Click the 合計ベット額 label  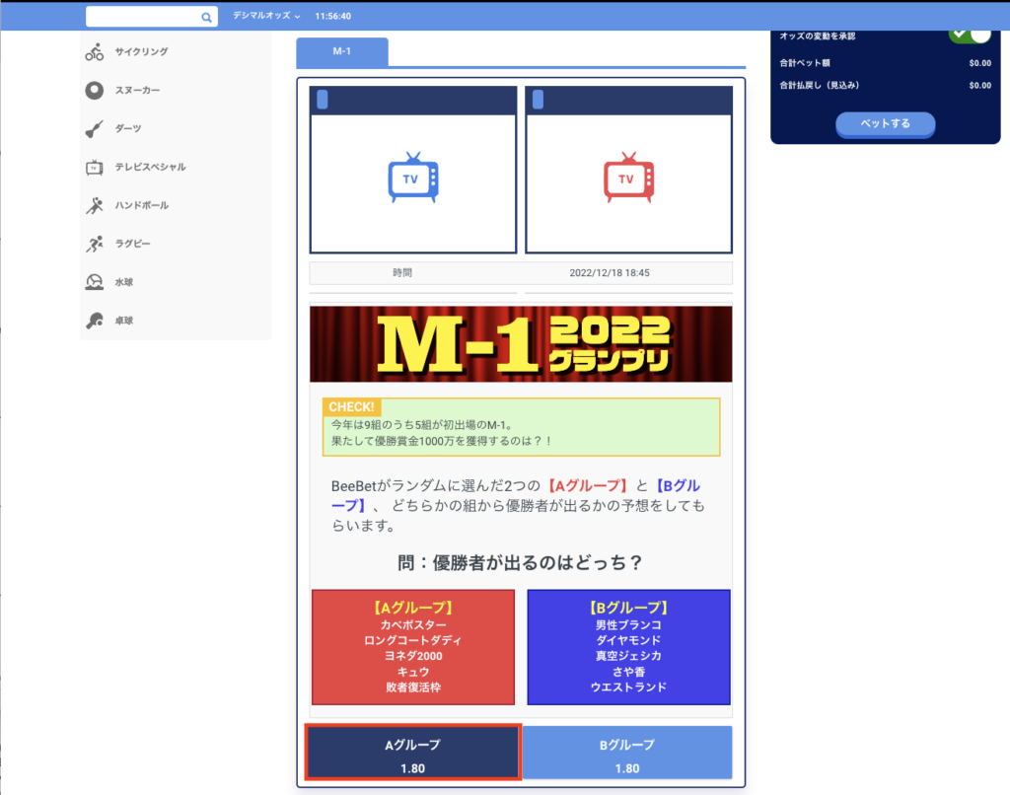(805, 63)
